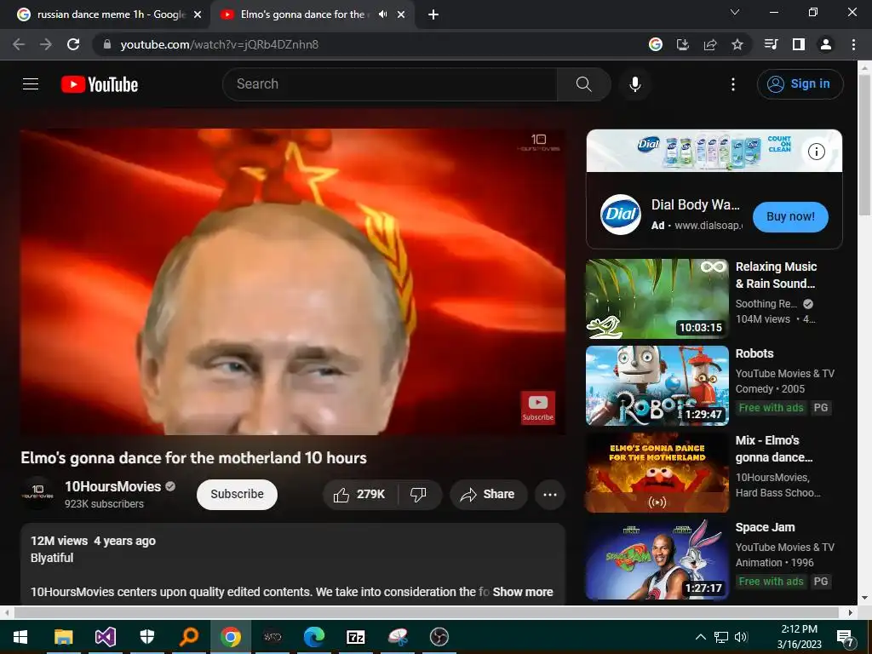
Task: Open Visual Studio from taskbar
Action: click(x=105, y=637)
